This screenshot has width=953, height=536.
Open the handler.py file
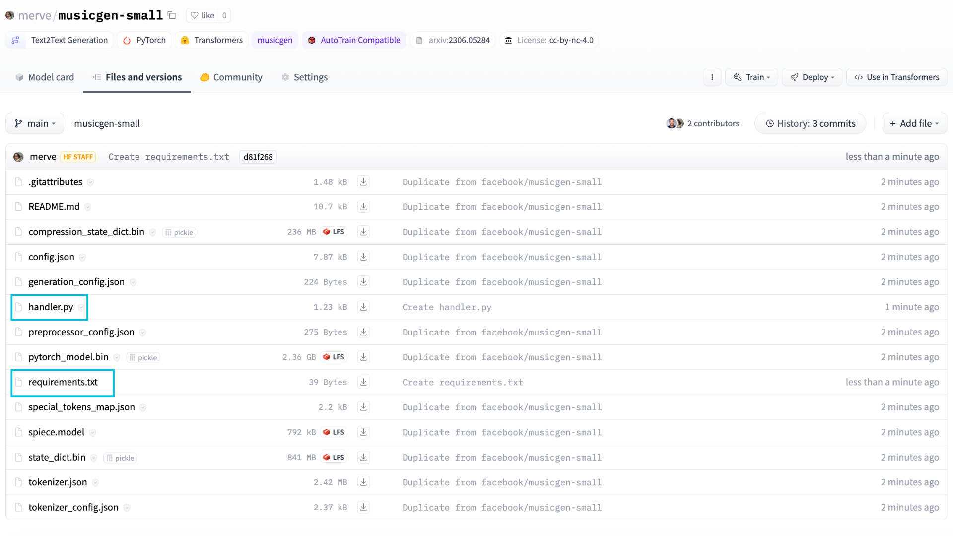point(51,306)
